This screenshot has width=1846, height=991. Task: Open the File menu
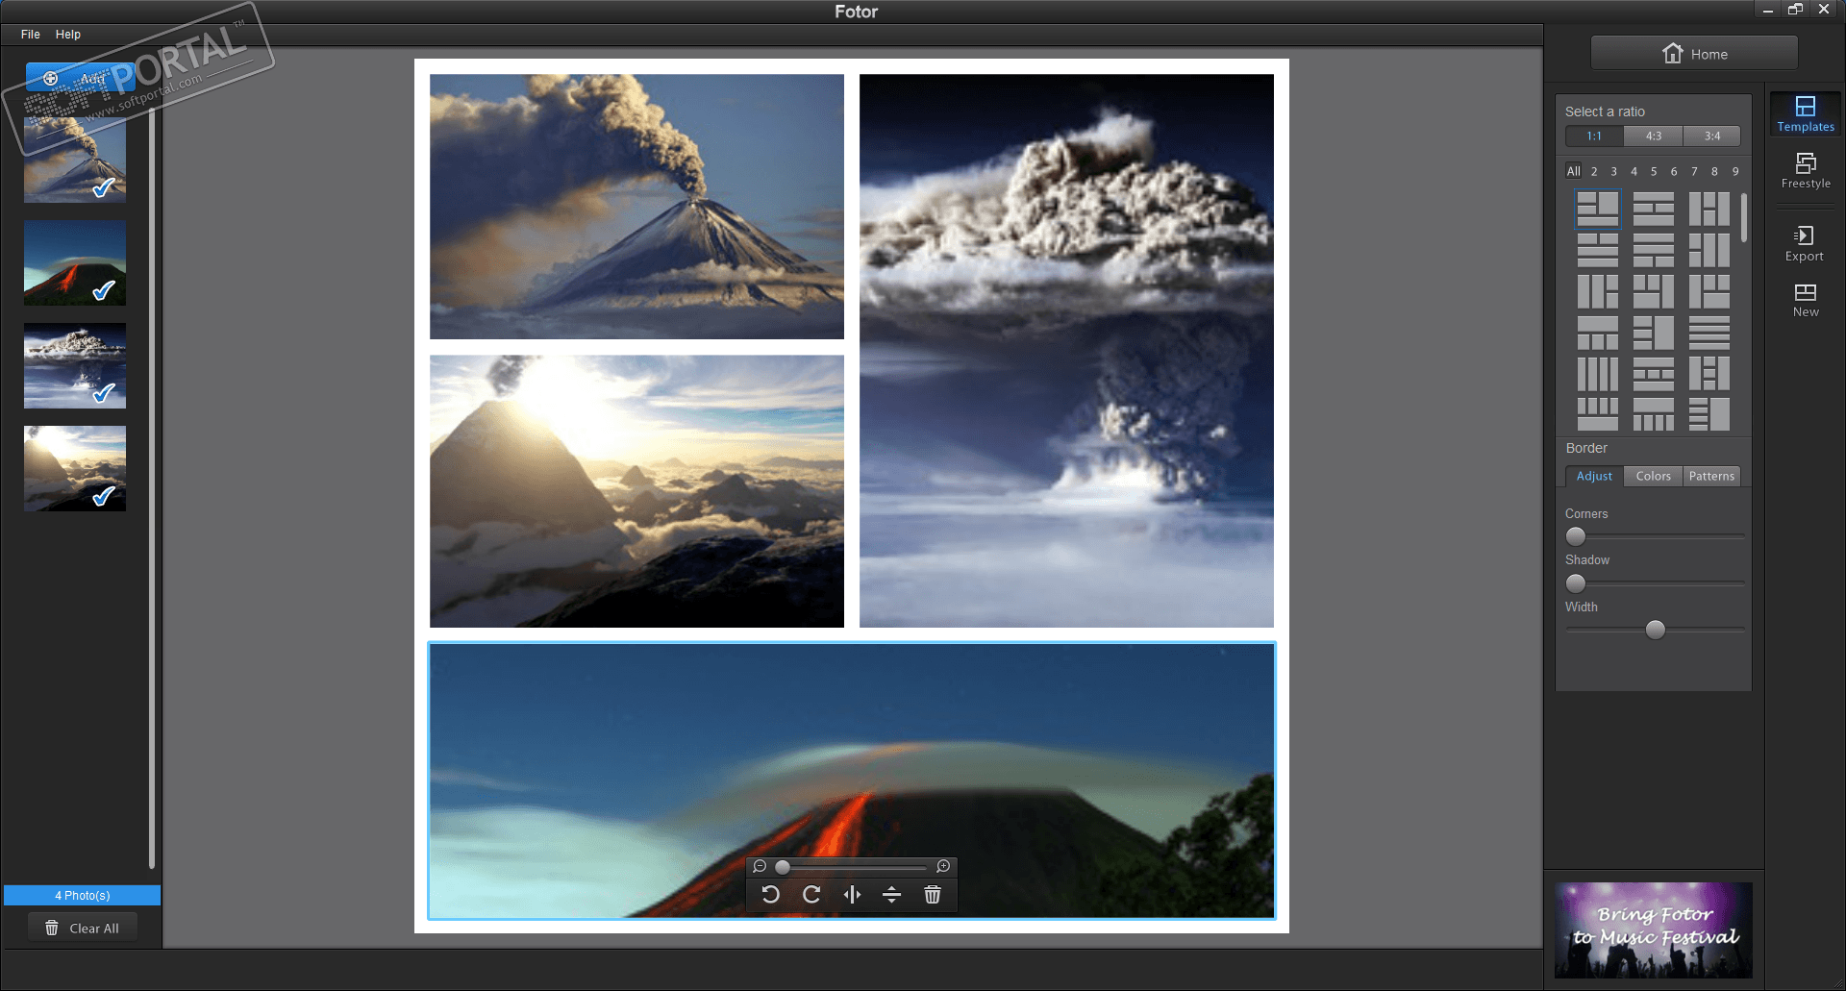coord(31,35)
